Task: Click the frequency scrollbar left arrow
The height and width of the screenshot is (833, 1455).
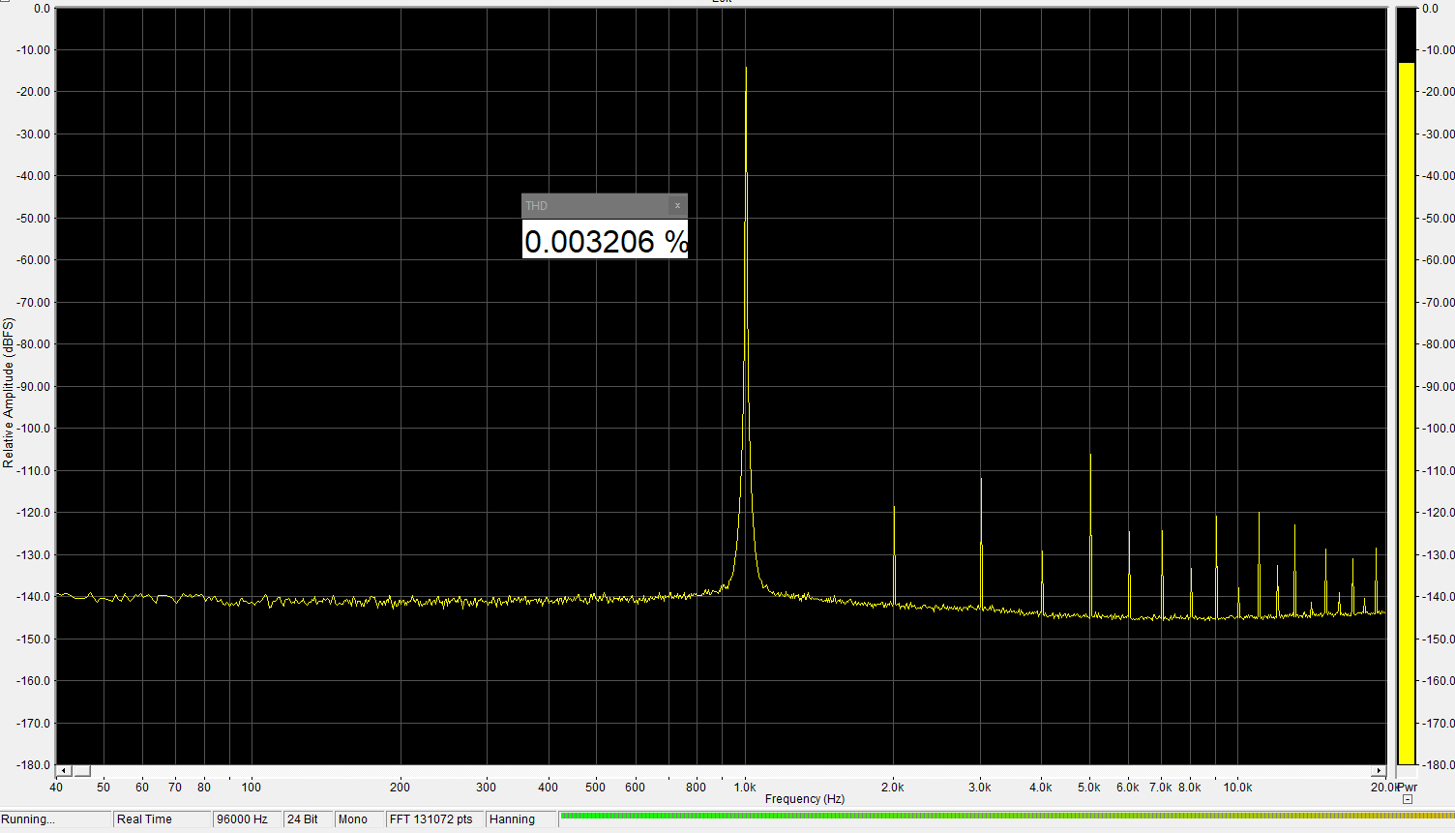Action: [64, 771]
